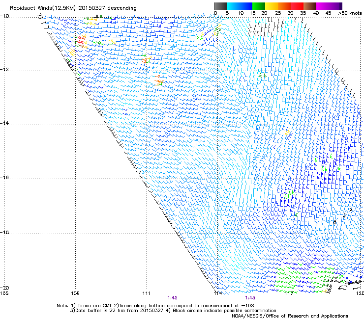364x319 pixels.
Task: Click the '114' longitude axis label
Action: point(218,293)
